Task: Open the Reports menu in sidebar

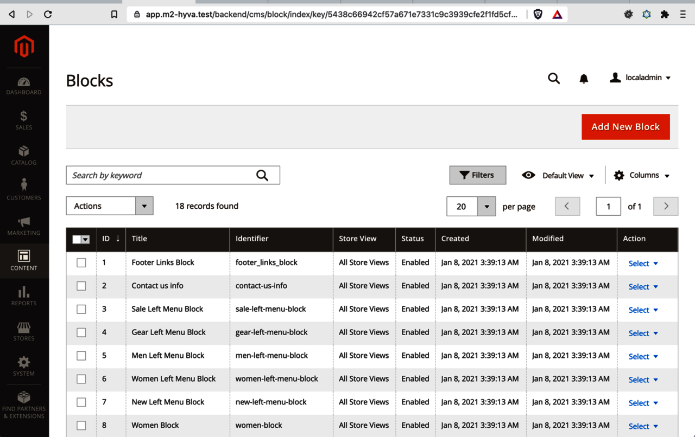Action: (24, 296)
